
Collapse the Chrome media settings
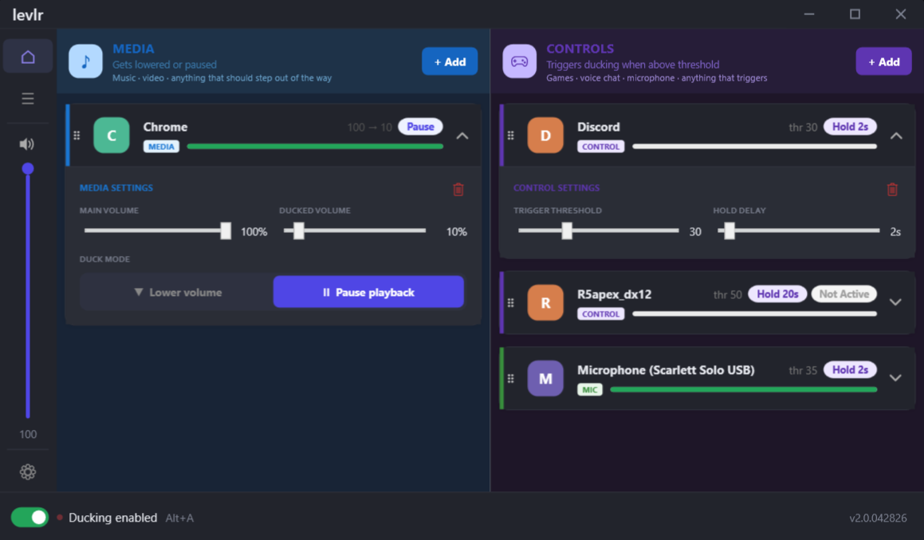(462, 136)
